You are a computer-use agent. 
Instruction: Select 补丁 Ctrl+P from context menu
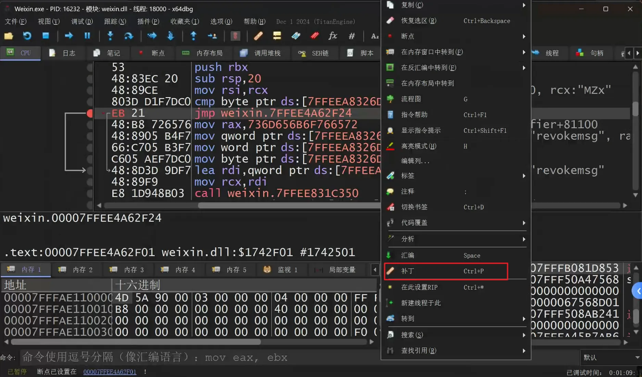[446, 271]
